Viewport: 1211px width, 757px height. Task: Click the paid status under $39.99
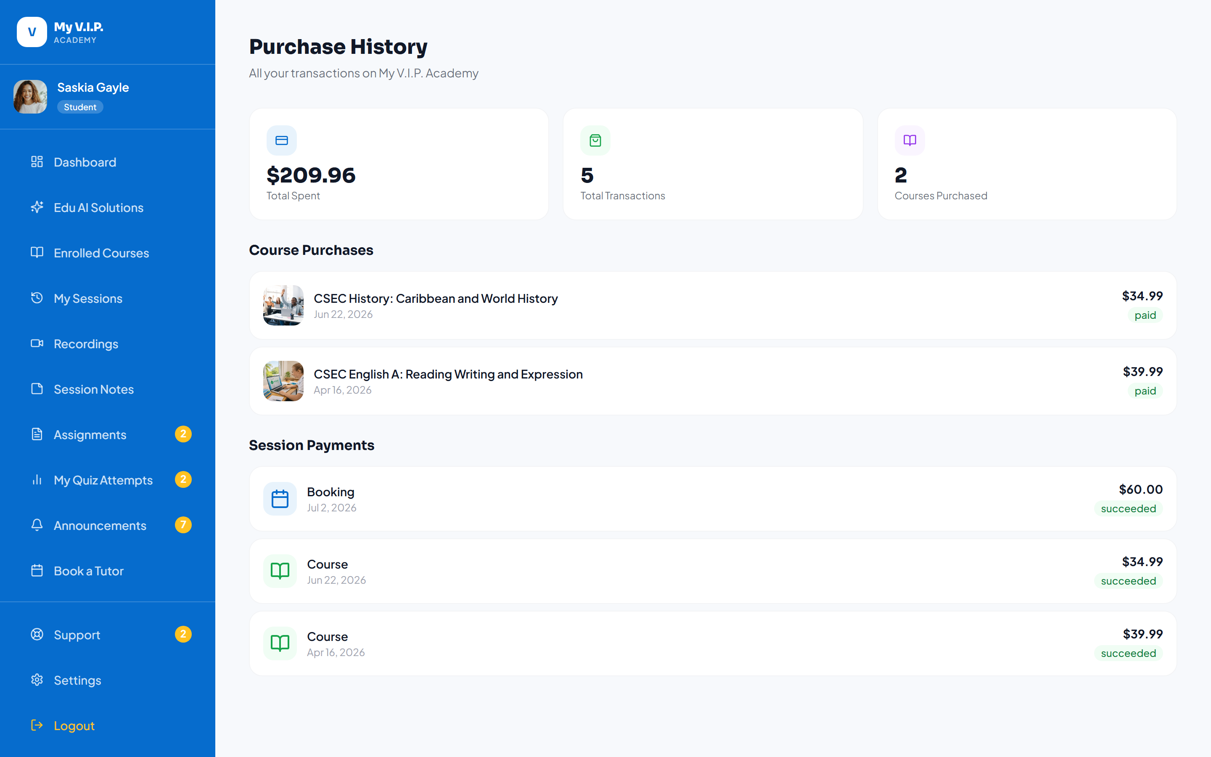pyautogui.click(x=1145, y=391)
